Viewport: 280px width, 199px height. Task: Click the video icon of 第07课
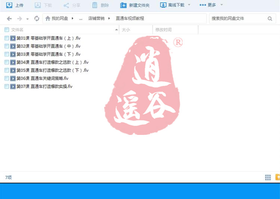pyautogui.click(x=13, y=87)
